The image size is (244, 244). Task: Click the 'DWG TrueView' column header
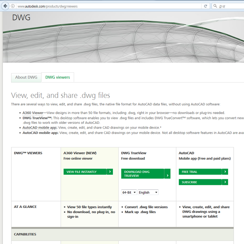point(134,153)
